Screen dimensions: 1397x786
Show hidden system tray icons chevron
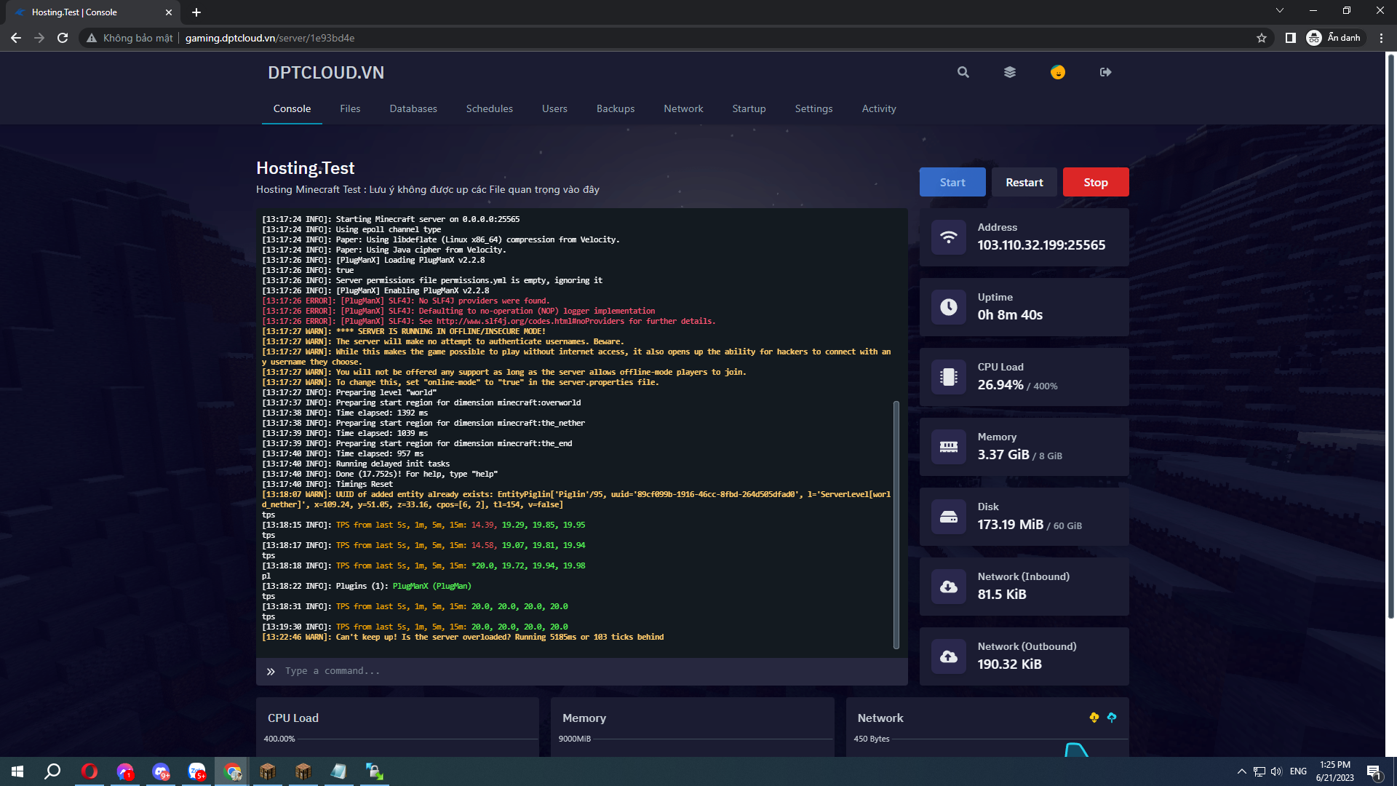click(1241, 771)
